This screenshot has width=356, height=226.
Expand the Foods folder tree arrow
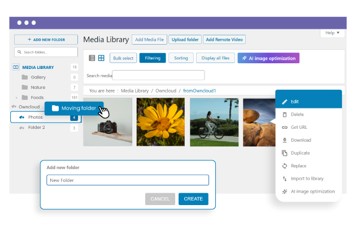point(16,98)
